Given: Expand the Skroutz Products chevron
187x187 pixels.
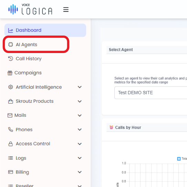Looking at the screenshot, I should tap(80, 101).
